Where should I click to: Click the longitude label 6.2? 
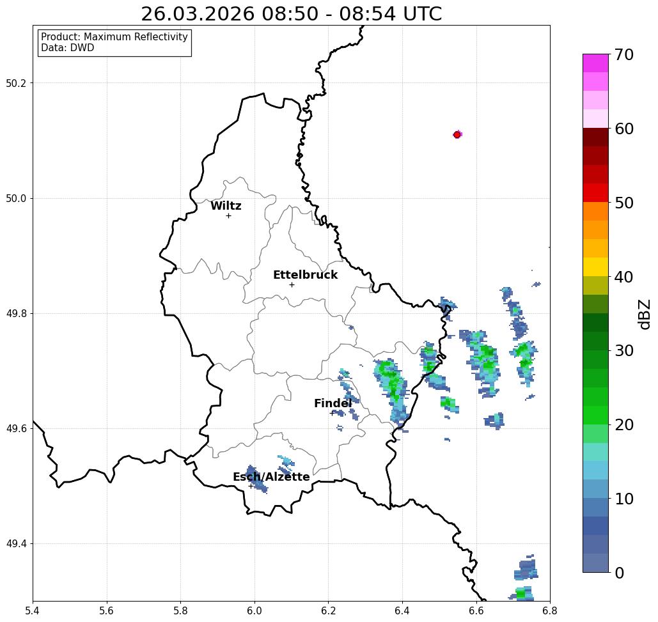pyautogui.click(x=328, y=610)
